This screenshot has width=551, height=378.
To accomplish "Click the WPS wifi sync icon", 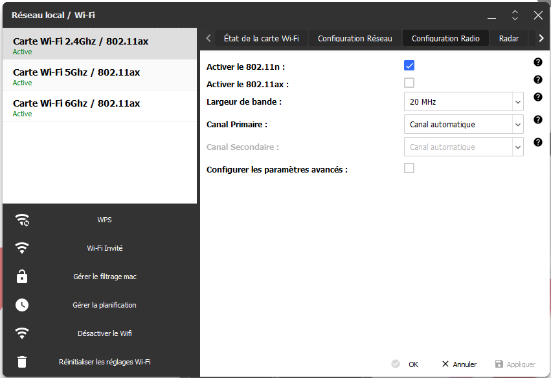I will [x=22, y=220].
